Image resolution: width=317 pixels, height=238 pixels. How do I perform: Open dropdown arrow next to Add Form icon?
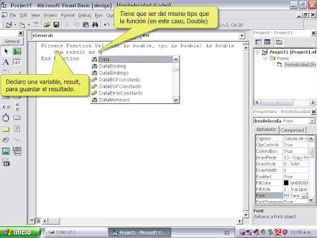coord(28,24)
